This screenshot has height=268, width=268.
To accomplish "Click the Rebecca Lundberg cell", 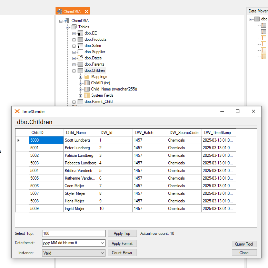I will (x=81, y=163).
